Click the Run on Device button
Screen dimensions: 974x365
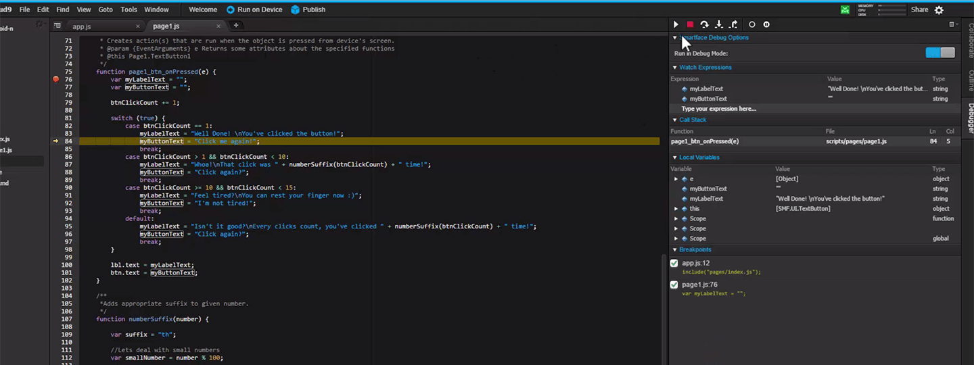tap(254, 9)
